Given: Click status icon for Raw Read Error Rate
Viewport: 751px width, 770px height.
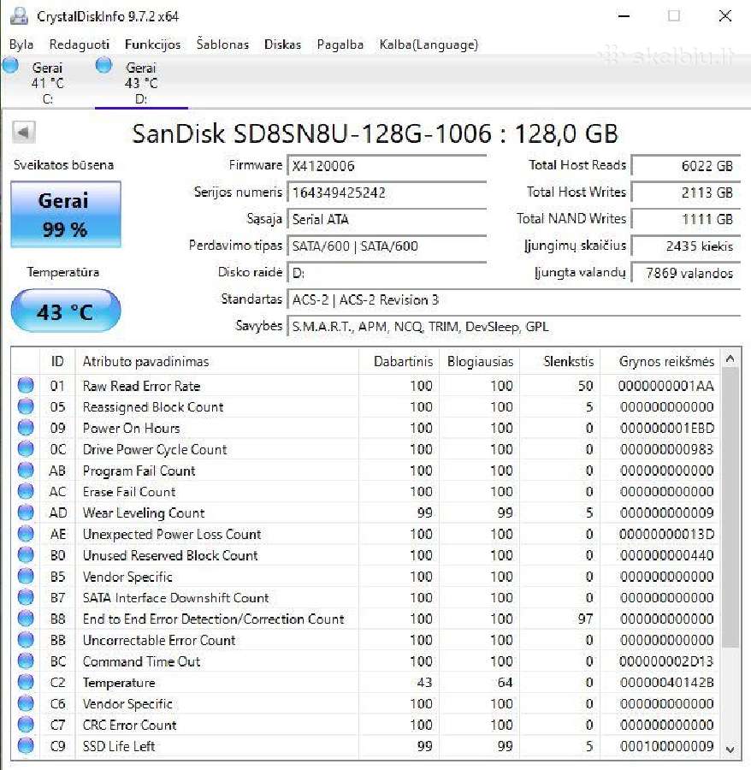Looking at the screenshot, I should click(x=26, y=386).
